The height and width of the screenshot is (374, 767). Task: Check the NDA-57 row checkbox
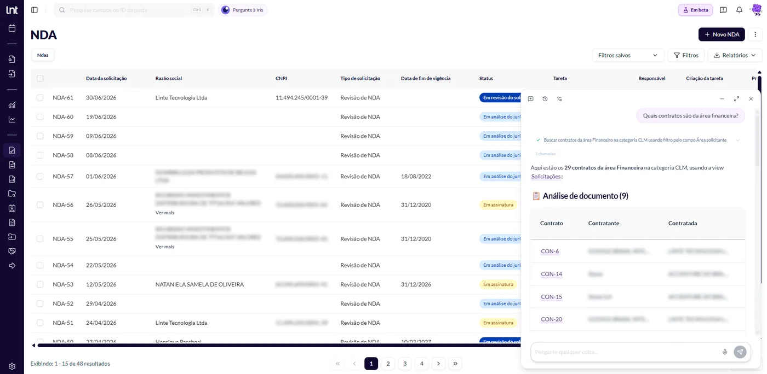40,176
